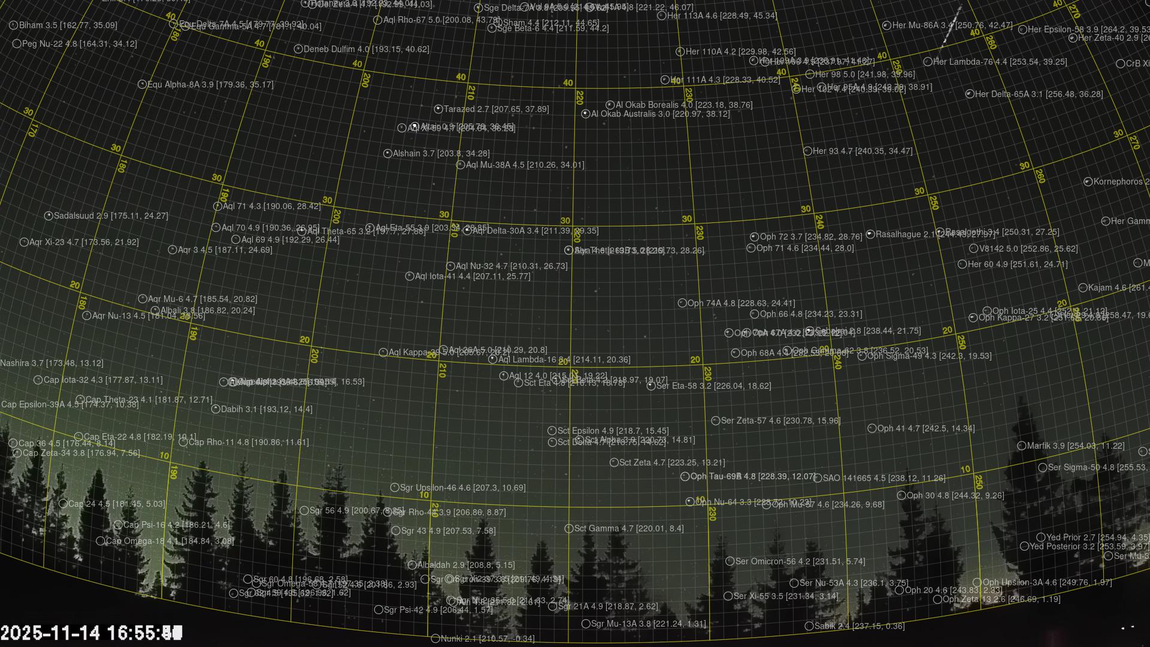Select the Rasalhague star marker
The height and width of the screenshot is (647, 1150).
coord(870,234)
